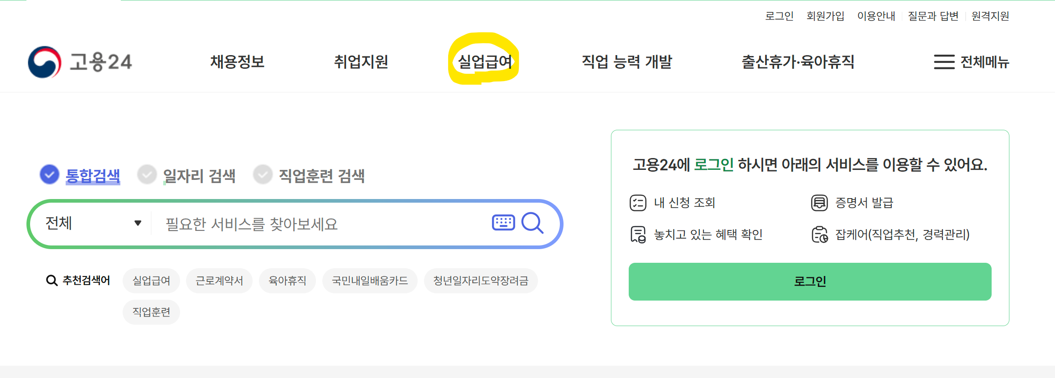Click the 근로계약서 keyword chip
The width and height of the screenshot is (1055, 378).
coord(219,281)
